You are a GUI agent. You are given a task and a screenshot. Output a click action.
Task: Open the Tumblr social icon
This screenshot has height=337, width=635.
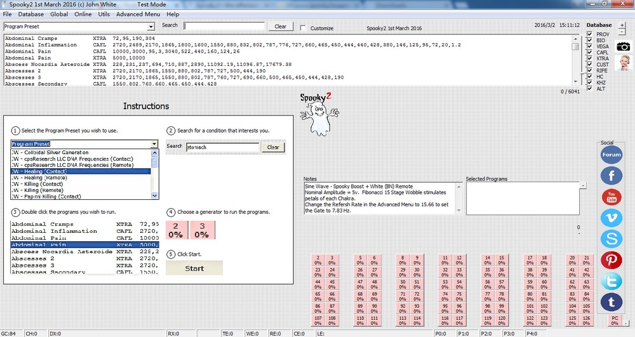611,302
